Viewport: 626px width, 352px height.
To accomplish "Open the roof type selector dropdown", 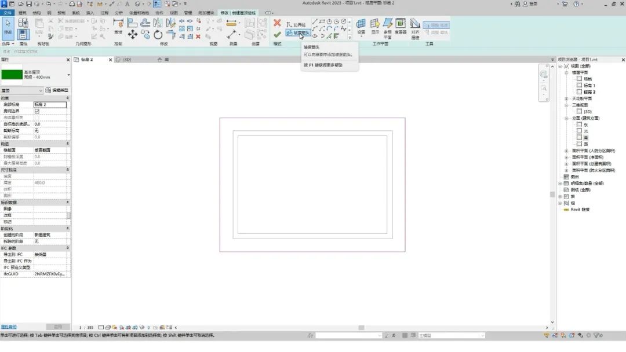I will click(68, 75).
